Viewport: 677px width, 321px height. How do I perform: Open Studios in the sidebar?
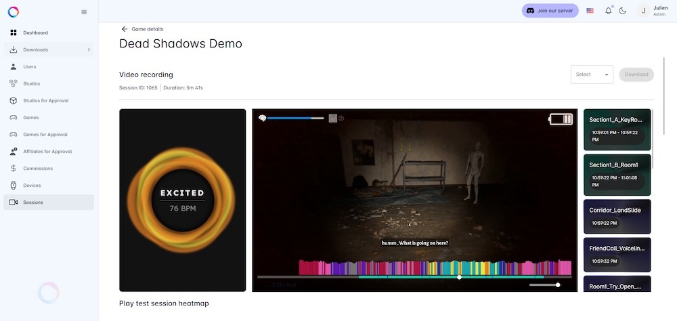[x=49, y=83]
